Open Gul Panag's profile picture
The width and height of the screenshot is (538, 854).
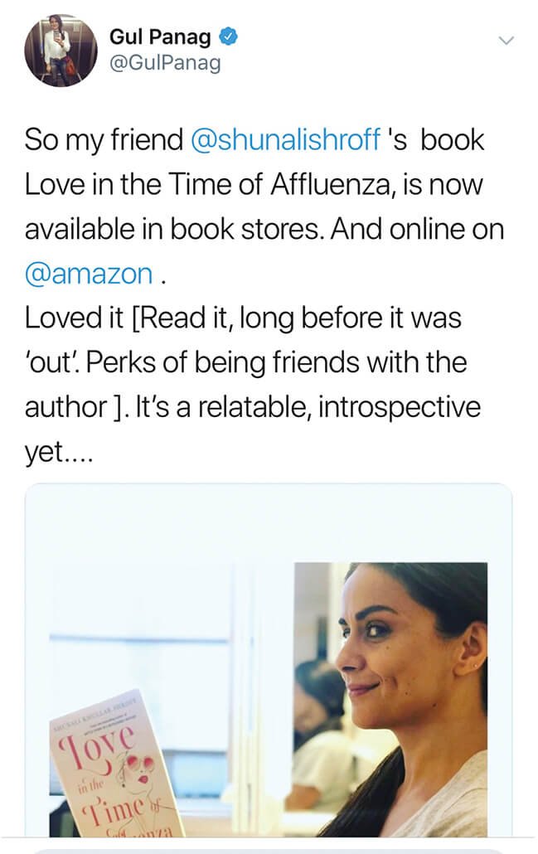click(61, 51)
